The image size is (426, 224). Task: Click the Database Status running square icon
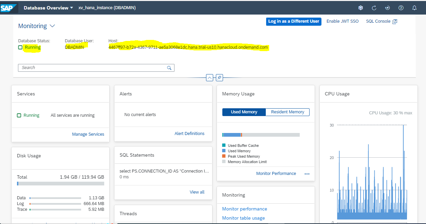tap(20, 47)
